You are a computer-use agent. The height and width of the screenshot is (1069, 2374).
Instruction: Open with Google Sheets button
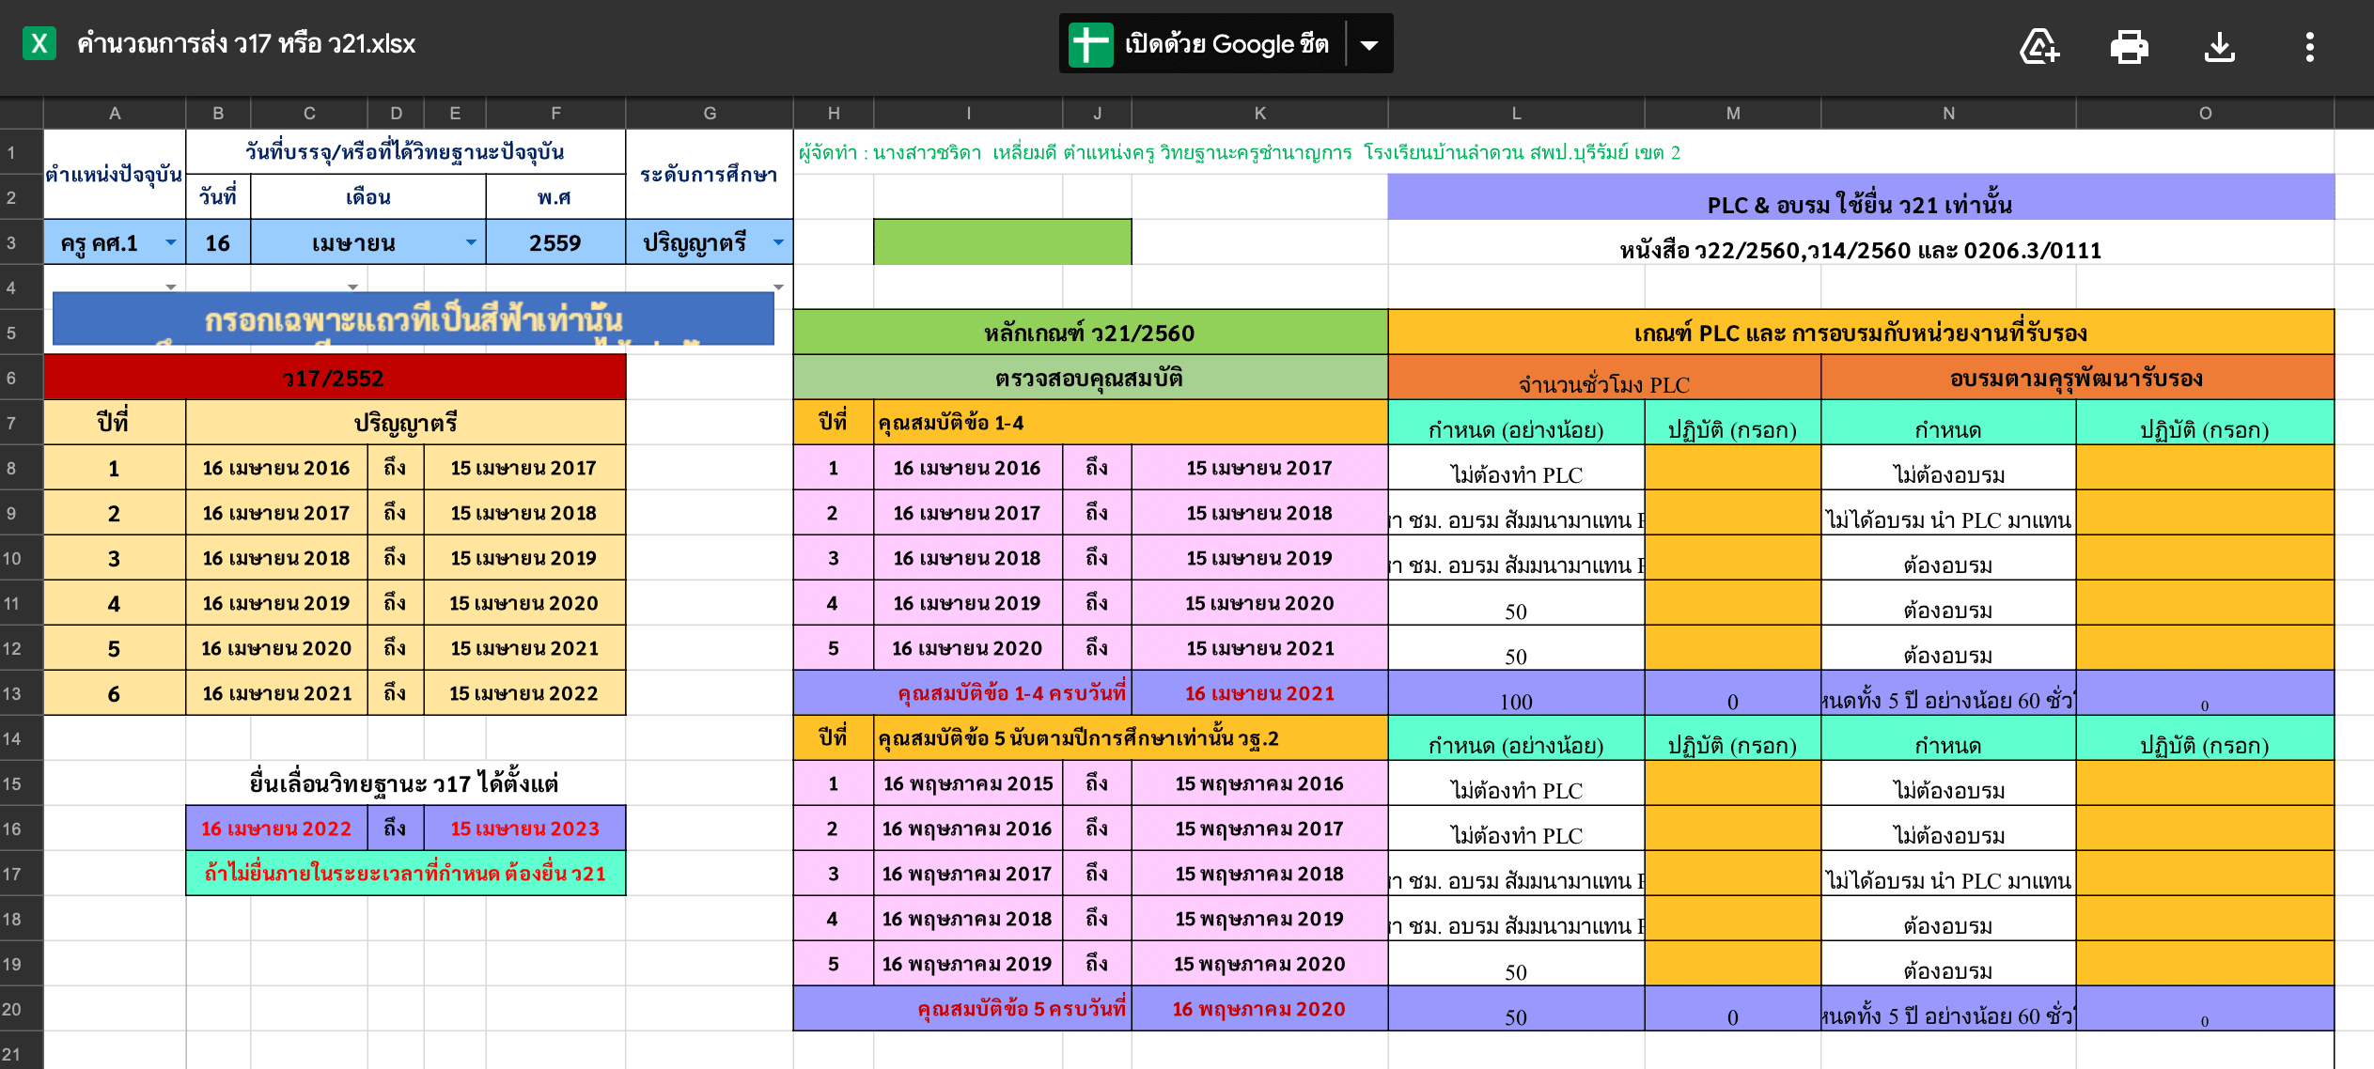pos(1202,44)
